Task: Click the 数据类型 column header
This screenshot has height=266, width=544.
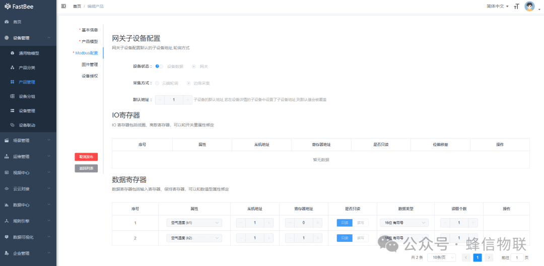Action: coord(405,209)
